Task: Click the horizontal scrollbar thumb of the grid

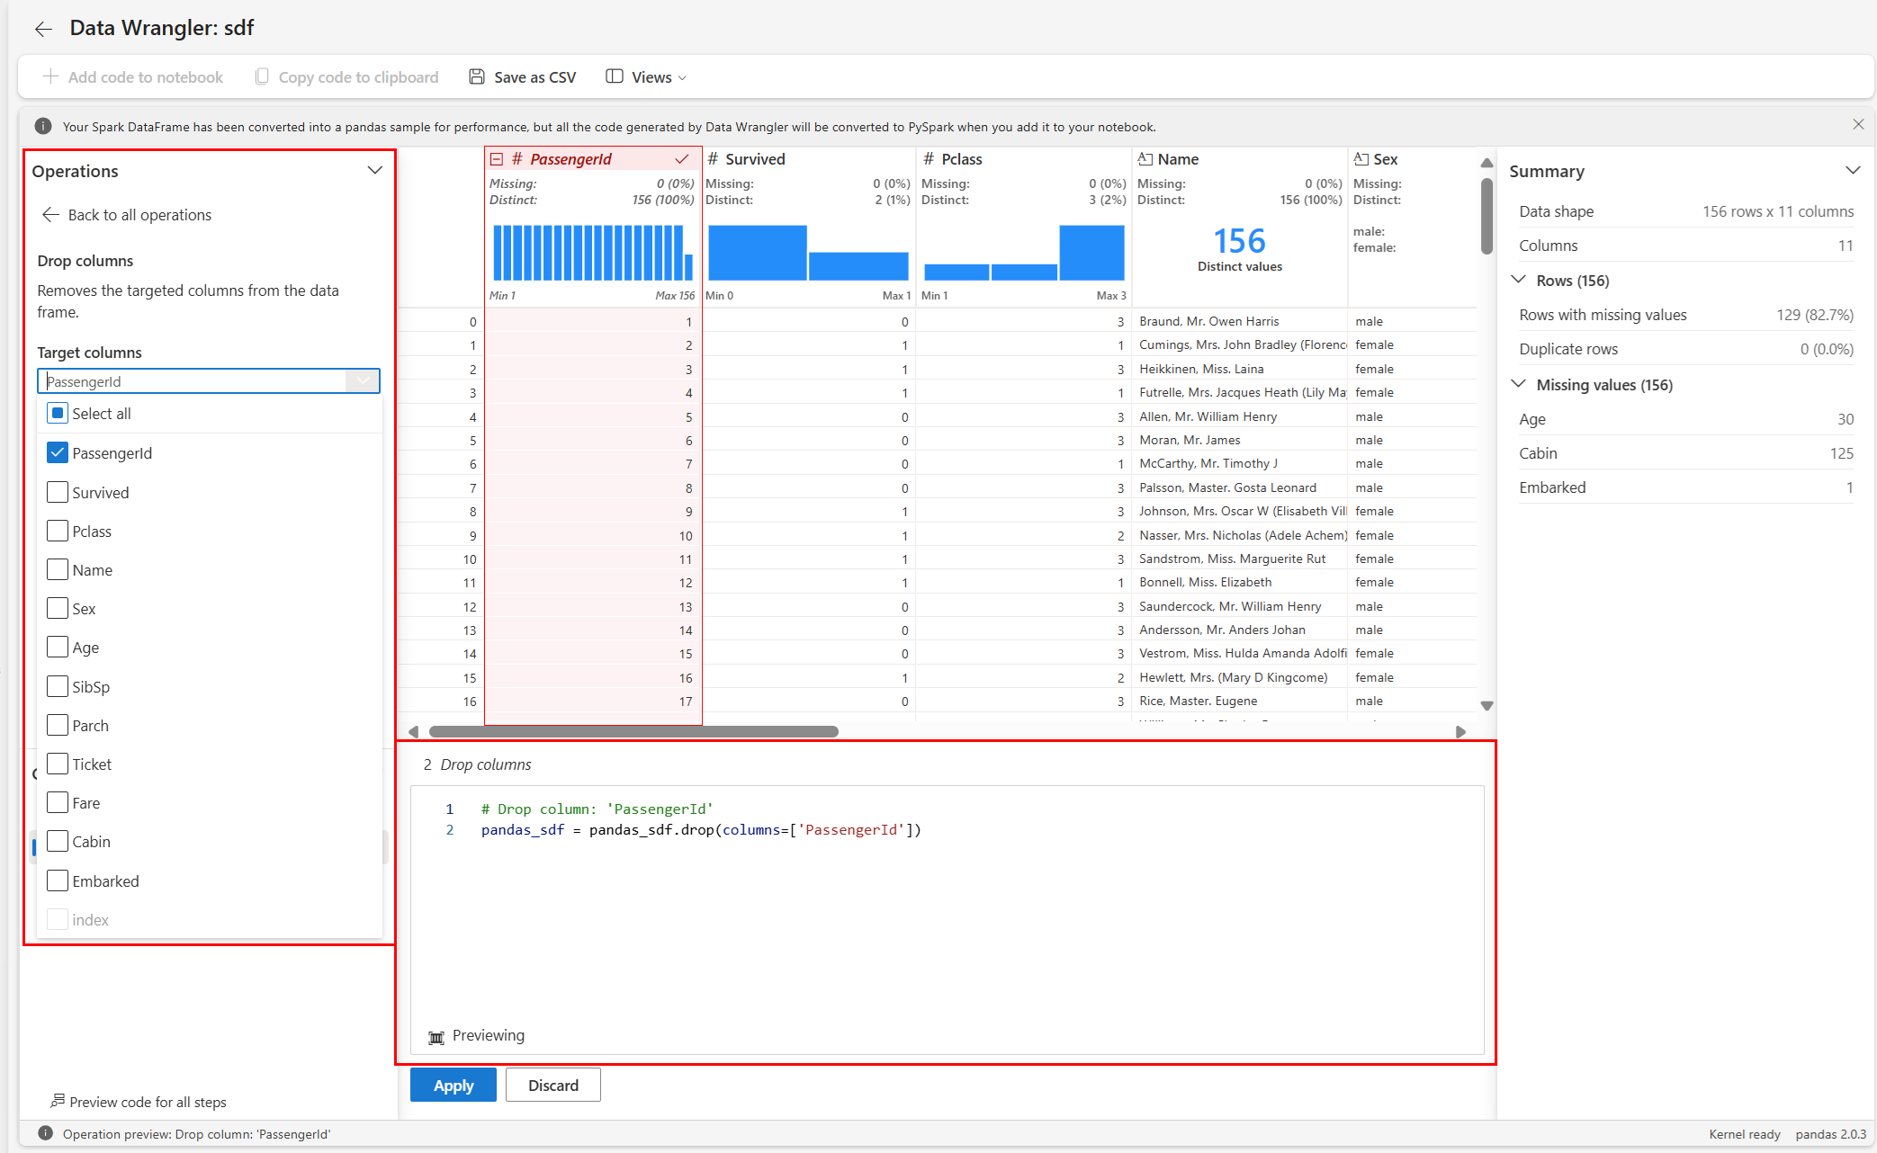Action: (633, 731)
